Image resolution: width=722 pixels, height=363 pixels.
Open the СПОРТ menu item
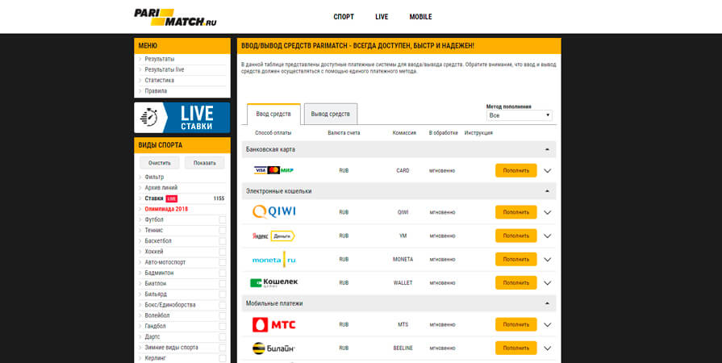(x=344, y=17)
